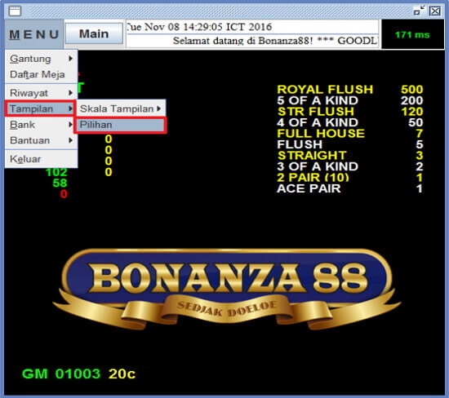Open the Bantuan submenu
Image resolution: width=449 pixels, height=398 pixels.
41,140
